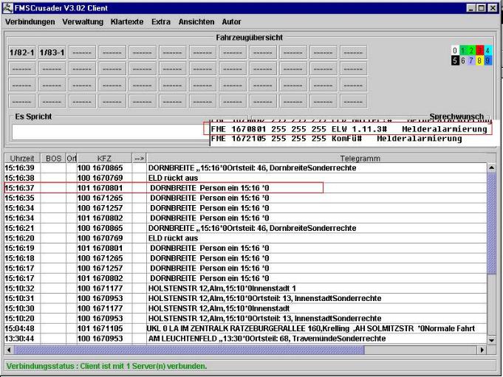Click the horizontal scrollbar left arrow
The image size is (503, 377).
coord(10,349)
